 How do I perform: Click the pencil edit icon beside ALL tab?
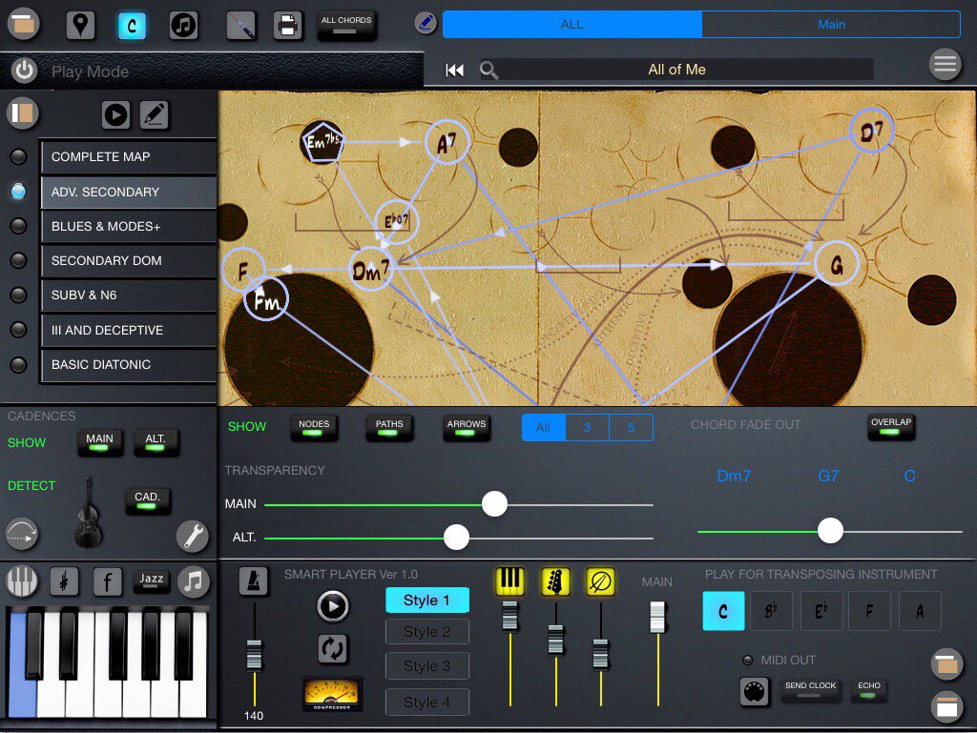(426, 24)
